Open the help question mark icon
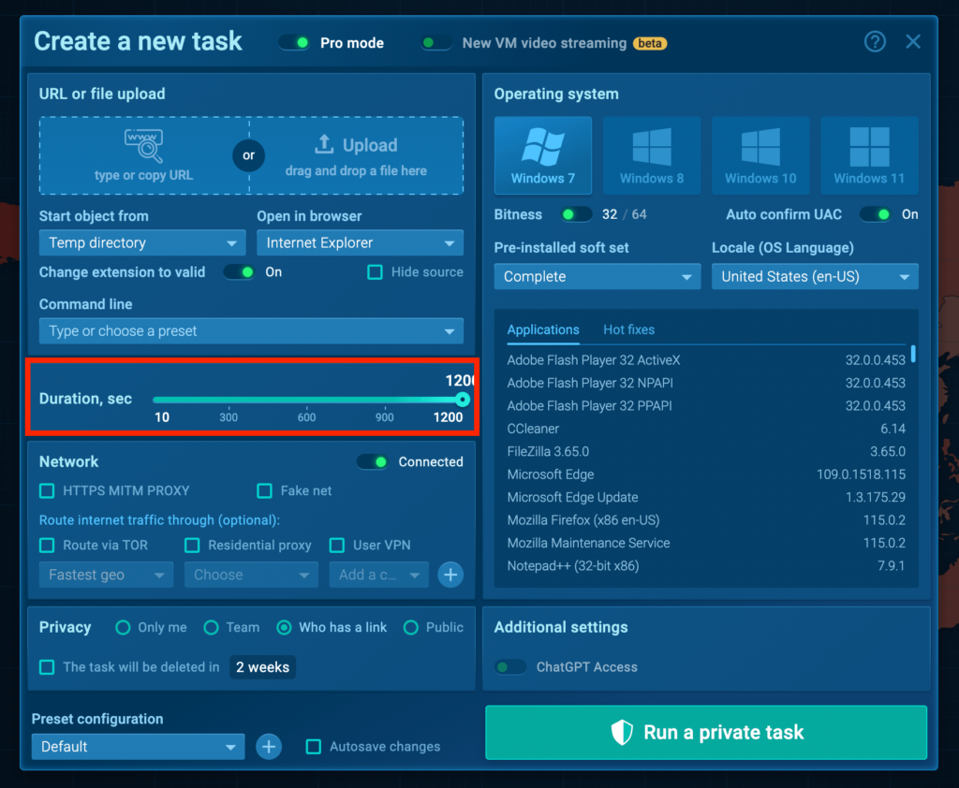The width and height of the screenshot is (959, 788). tap(875, 42)
